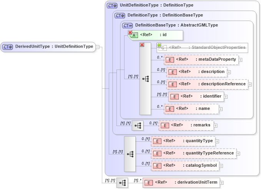Select the <Ref> : id attribute box

click(x=156, y=35)
